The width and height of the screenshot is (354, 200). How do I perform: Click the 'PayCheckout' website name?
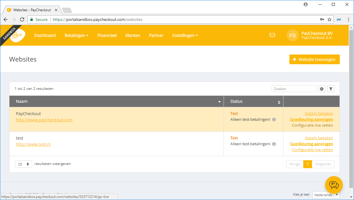pos(28,114)
